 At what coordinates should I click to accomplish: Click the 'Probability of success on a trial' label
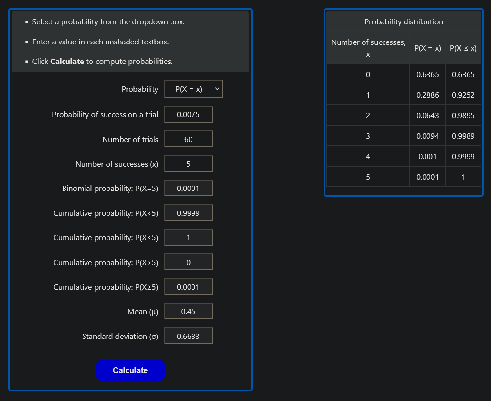pyautogui.click(x=105, y=115)
